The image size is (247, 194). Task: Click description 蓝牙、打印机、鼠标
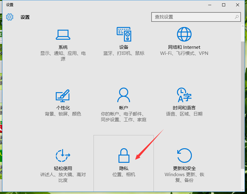[124, 53]
